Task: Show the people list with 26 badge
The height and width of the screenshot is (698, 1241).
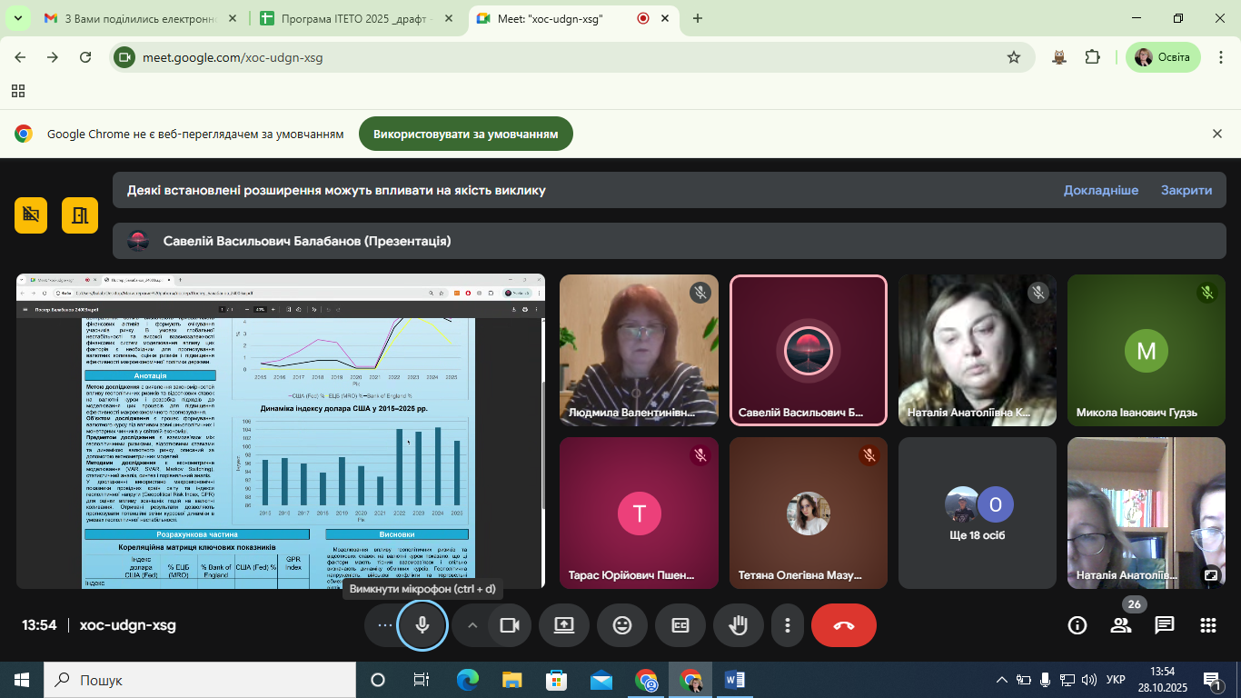Action: 1121,625
